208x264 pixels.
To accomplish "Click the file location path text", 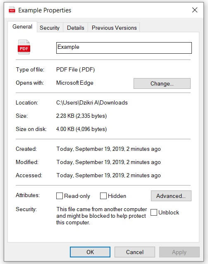I will pos(92,102).
